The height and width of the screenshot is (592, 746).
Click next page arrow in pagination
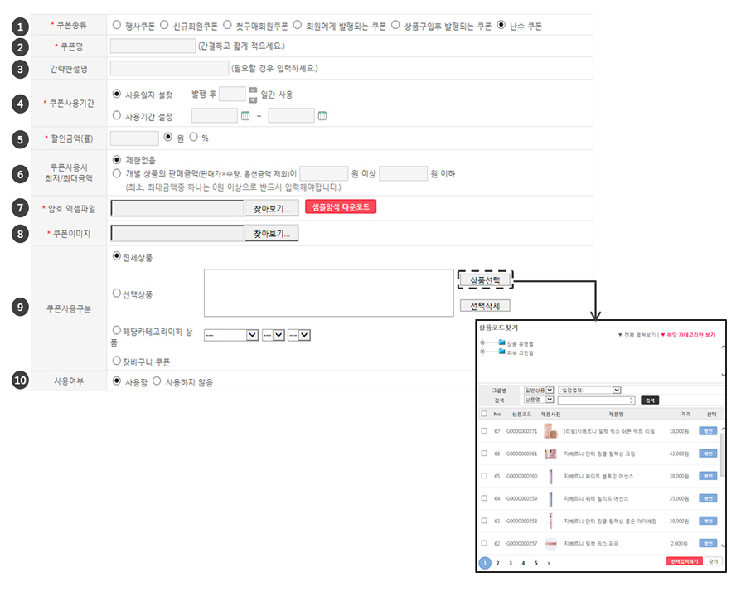tap(549, 562)
